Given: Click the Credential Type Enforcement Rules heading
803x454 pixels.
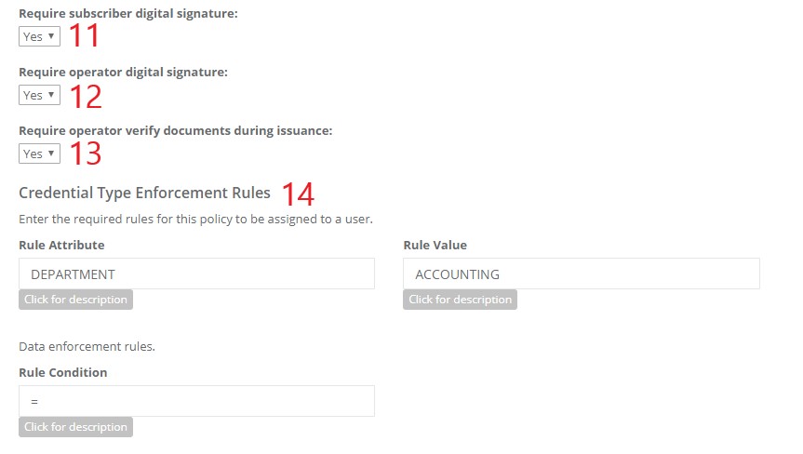Looking at the screenshot, I should 144,193.
